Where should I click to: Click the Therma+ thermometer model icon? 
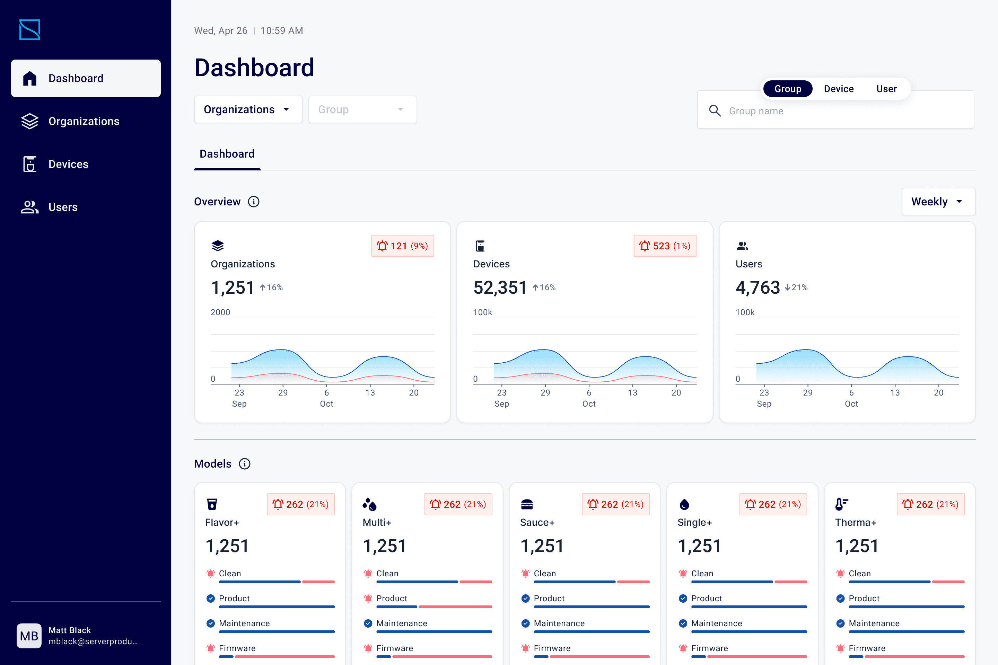(x=841, y=504)
